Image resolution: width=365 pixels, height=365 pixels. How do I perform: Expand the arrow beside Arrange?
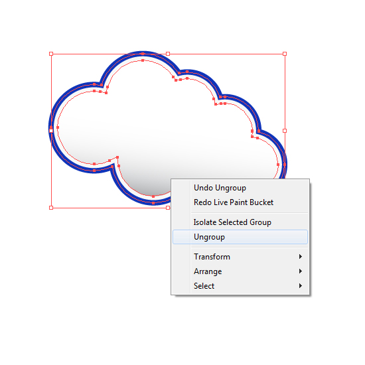301,271
